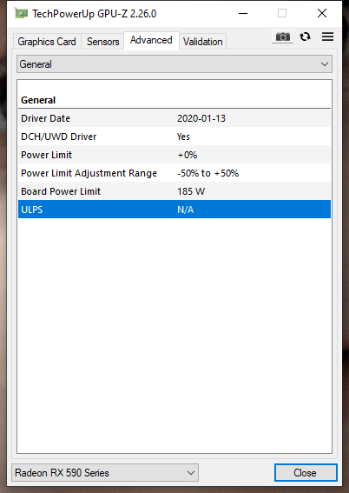This screenshot has width=349, height=493.
Task: Click the N/A value in ULPS row
Action: point(185,210)
